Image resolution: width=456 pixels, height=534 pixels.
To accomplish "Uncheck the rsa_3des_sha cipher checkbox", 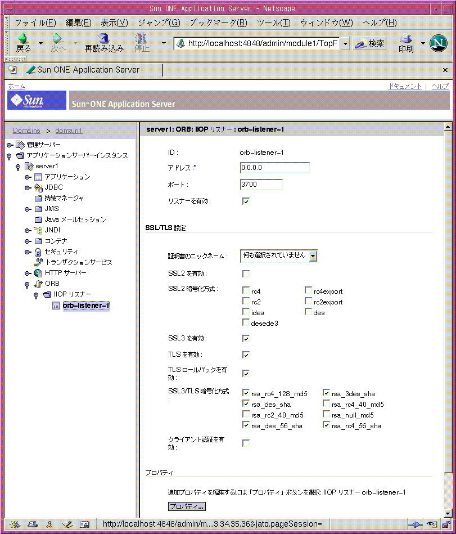I will pyautogui.click(x=326, y=393).
